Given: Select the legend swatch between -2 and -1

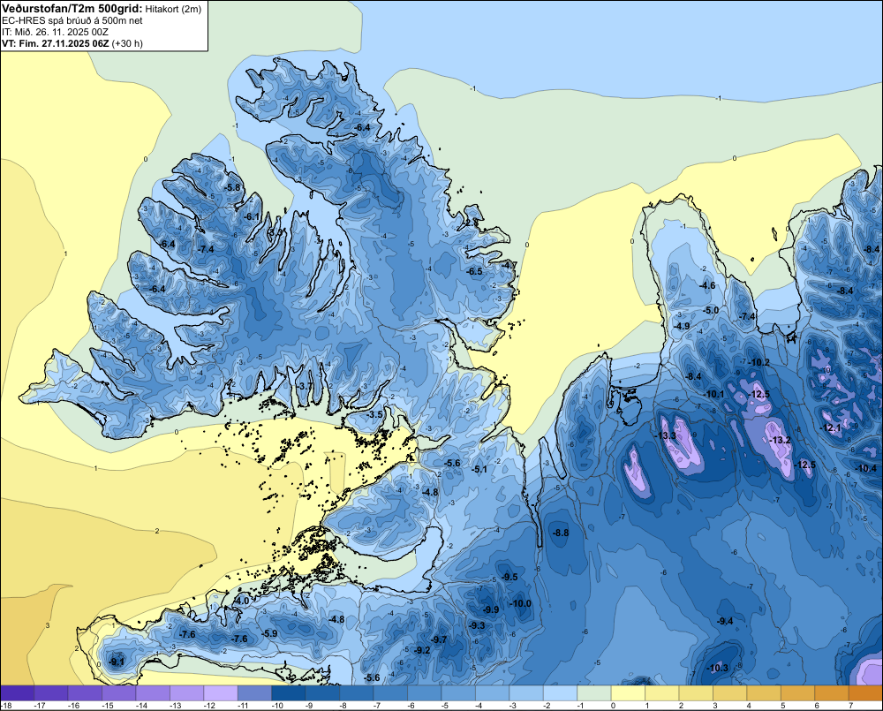Looking at the screenshot, I should pyautogui.click(x=561, y=693).
